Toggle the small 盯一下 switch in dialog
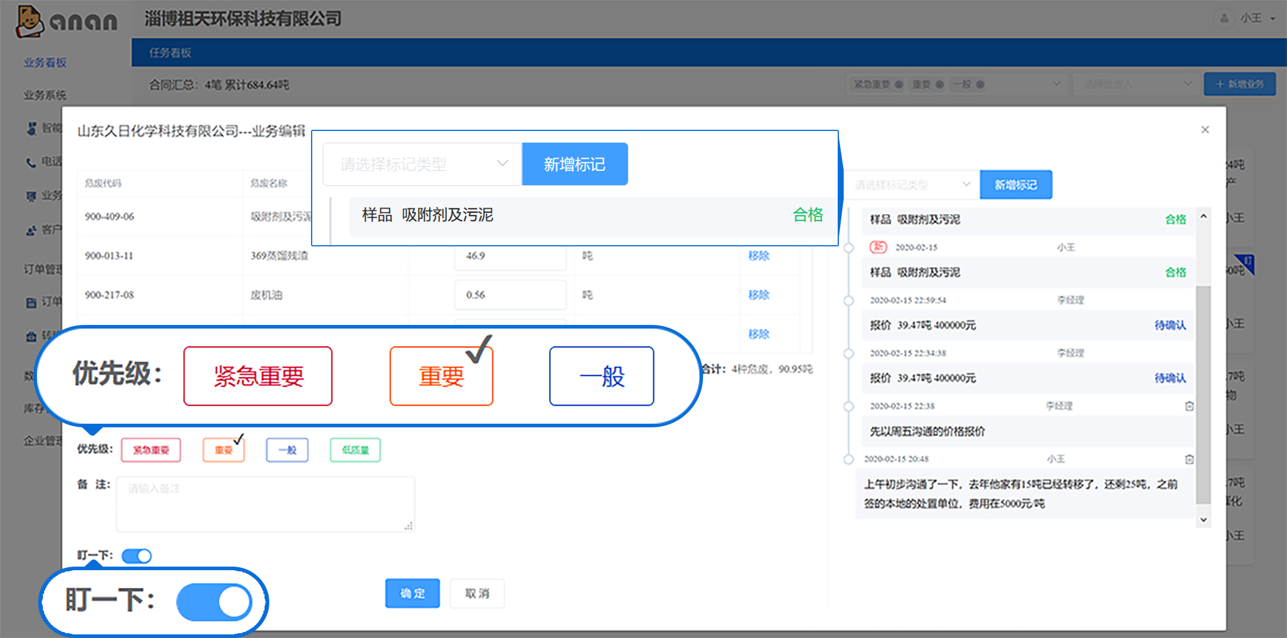1287x638 pixels. (137, 556)
